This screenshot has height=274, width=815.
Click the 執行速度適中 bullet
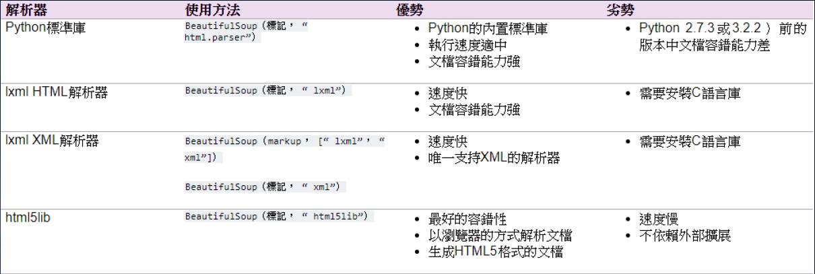point(467,45)
